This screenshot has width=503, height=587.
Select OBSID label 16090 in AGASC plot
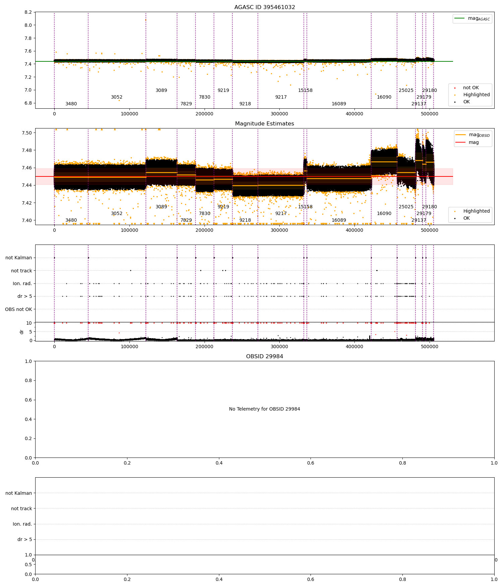click(x=384, y=97)
